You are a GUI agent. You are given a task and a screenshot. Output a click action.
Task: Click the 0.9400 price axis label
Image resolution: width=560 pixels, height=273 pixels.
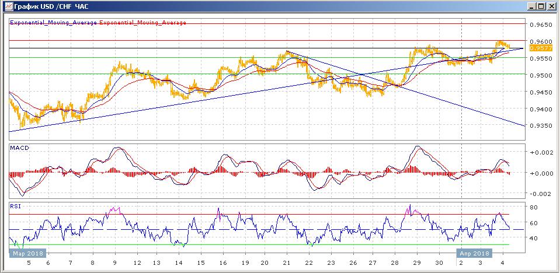pos(540,109)
